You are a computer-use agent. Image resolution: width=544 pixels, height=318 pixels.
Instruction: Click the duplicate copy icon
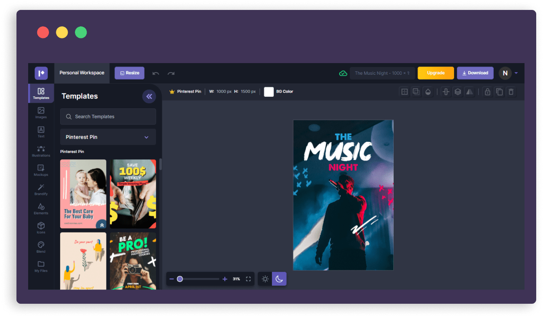(499, 92)
